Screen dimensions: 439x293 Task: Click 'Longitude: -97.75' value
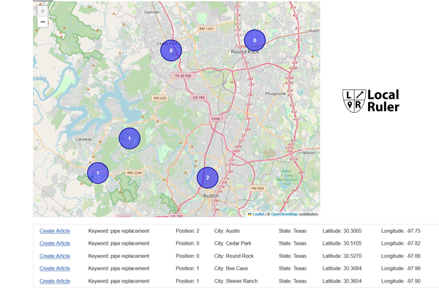coord(401,231)
